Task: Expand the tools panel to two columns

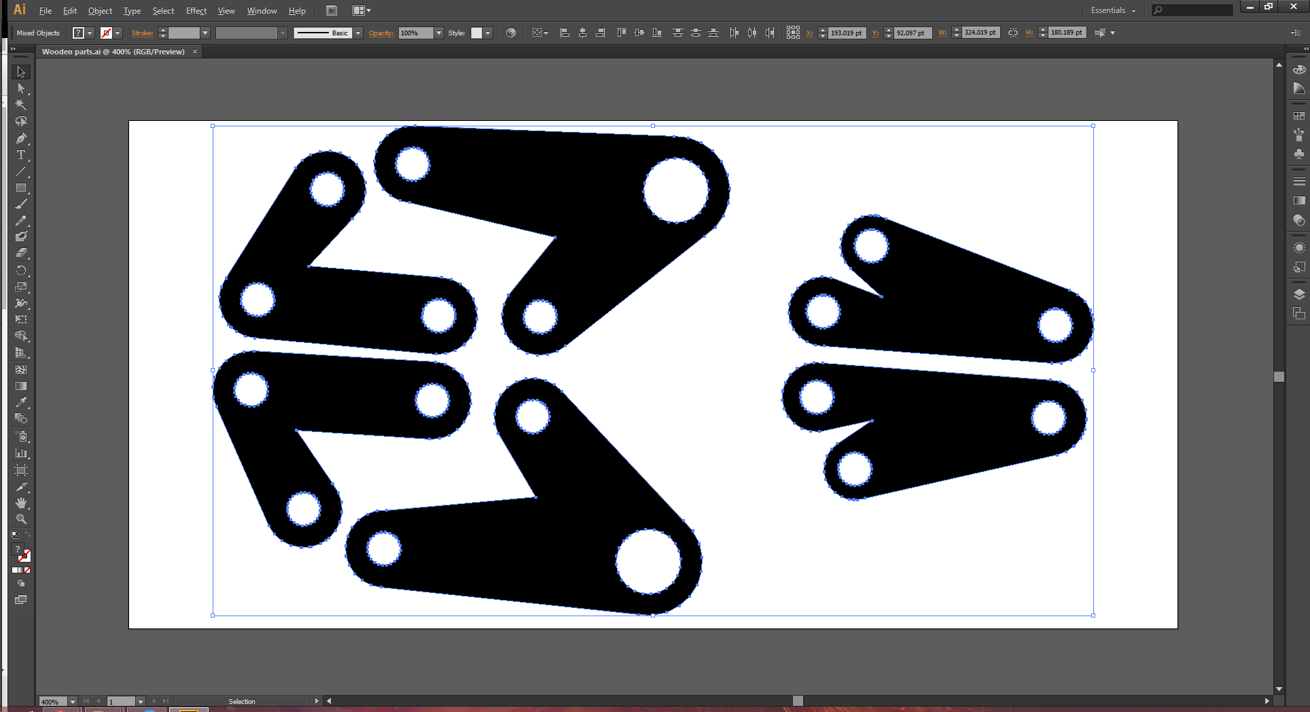Action: 13,49
